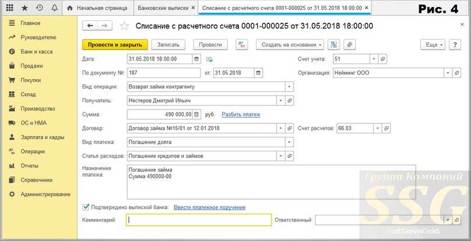
Task: Open Счет учета 51 details icon
Action: point(383,59)
